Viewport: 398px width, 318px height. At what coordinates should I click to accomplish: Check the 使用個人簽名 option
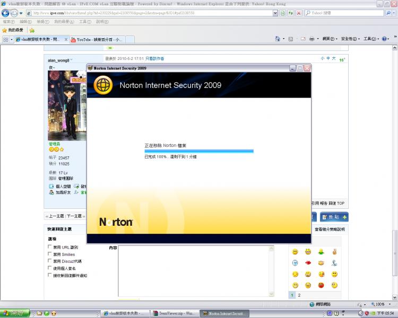[50, 268]
